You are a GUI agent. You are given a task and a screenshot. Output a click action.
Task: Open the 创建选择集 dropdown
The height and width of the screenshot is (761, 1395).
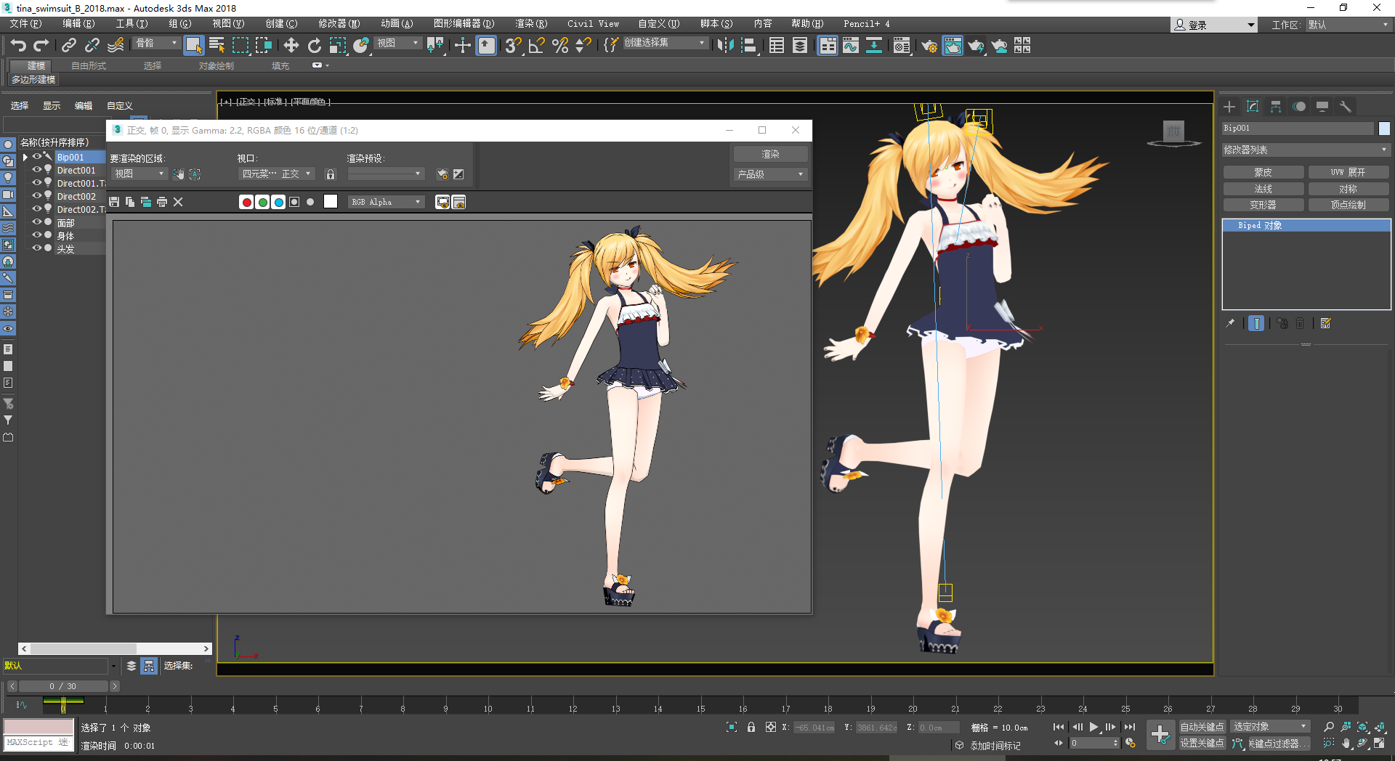pos(665,43)
